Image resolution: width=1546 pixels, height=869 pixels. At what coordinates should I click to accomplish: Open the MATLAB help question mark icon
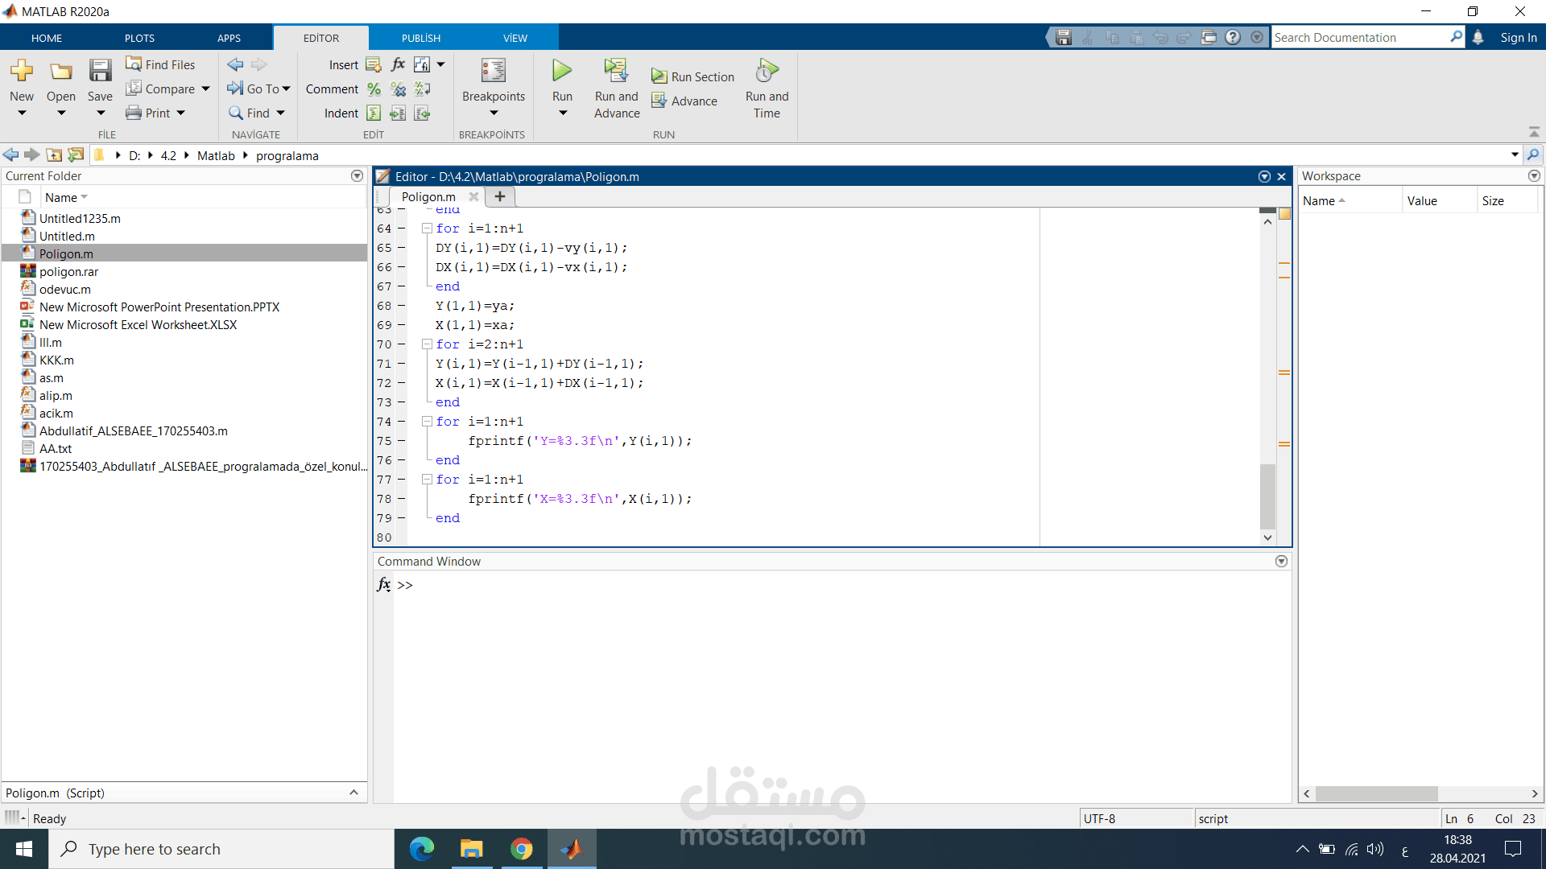(x=1233, y=37)
